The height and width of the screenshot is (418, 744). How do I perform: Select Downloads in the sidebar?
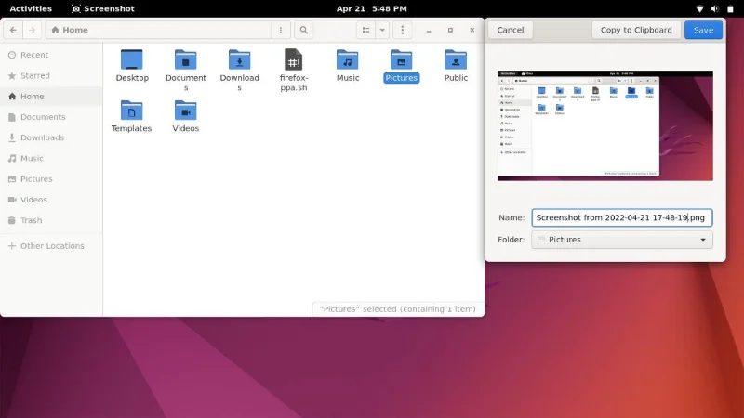tap(51, 137)
